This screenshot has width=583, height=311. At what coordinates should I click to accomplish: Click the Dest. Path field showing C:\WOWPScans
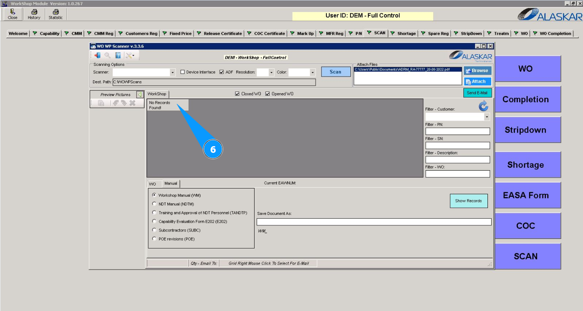pyautogui.click(x=214, y=82)
